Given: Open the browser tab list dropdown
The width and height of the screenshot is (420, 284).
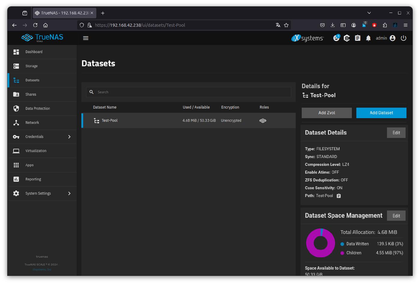Looking at the screenshot, I should (x=369, y=13).
